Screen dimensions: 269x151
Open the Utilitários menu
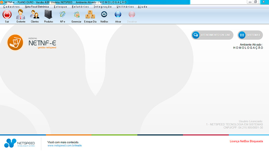125,7
